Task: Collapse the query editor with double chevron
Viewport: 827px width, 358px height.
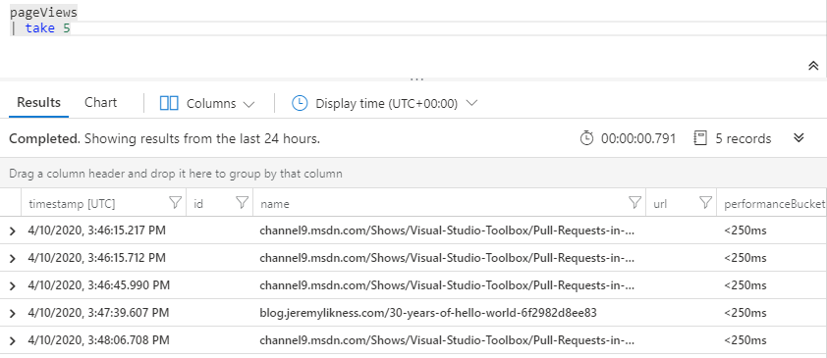Action: [813, 66]
